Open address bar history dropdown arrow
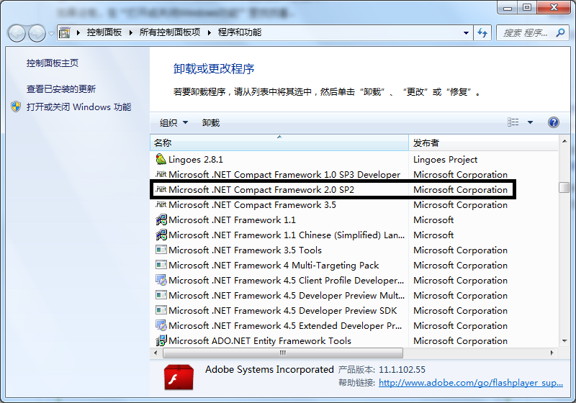 click(x=466, y=32)
